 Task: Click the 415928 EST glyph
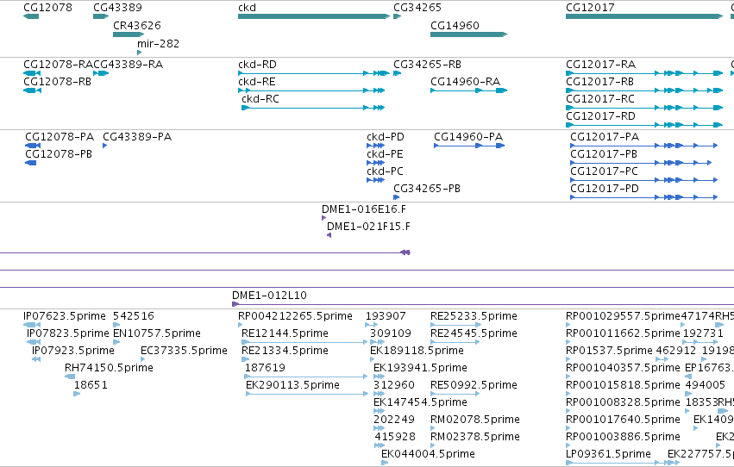point(380,445)
